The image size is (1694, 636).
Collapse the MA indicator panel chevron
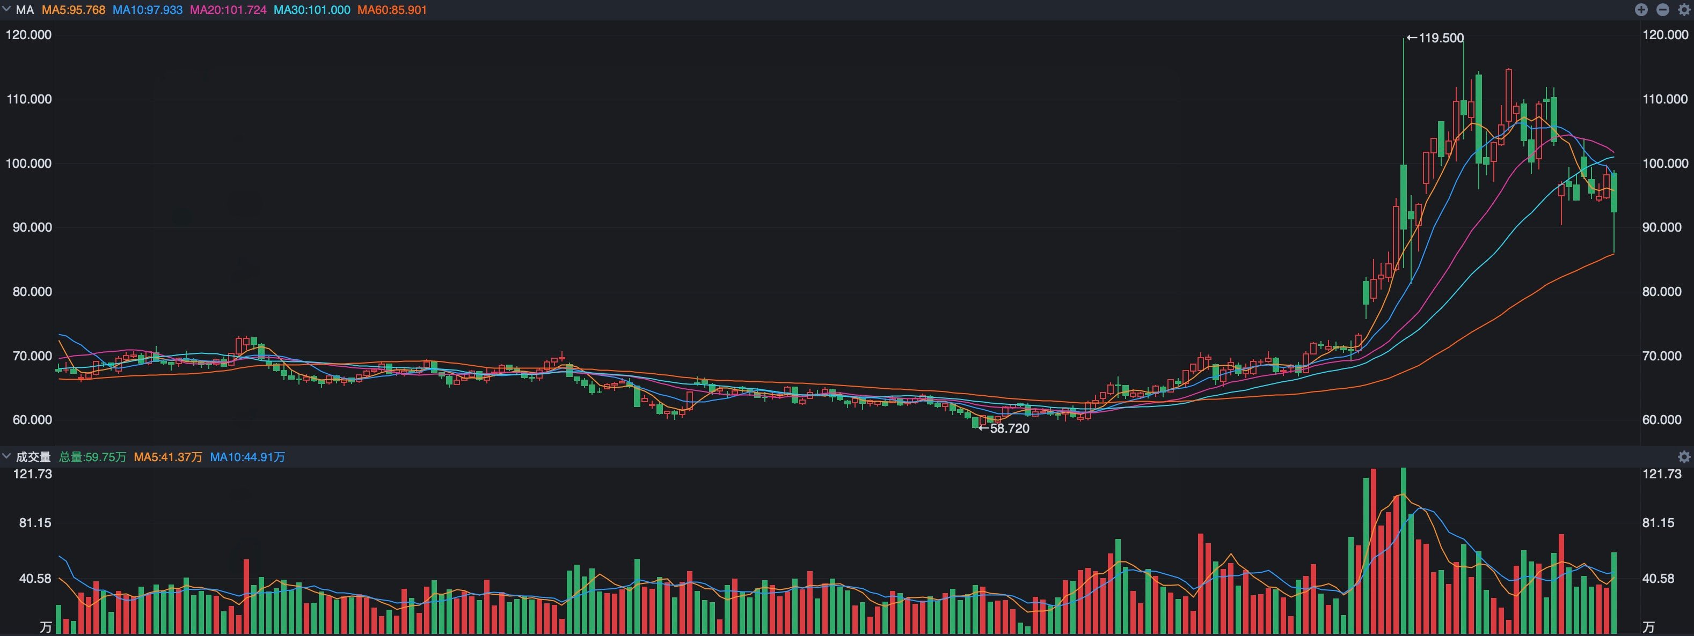6,9
